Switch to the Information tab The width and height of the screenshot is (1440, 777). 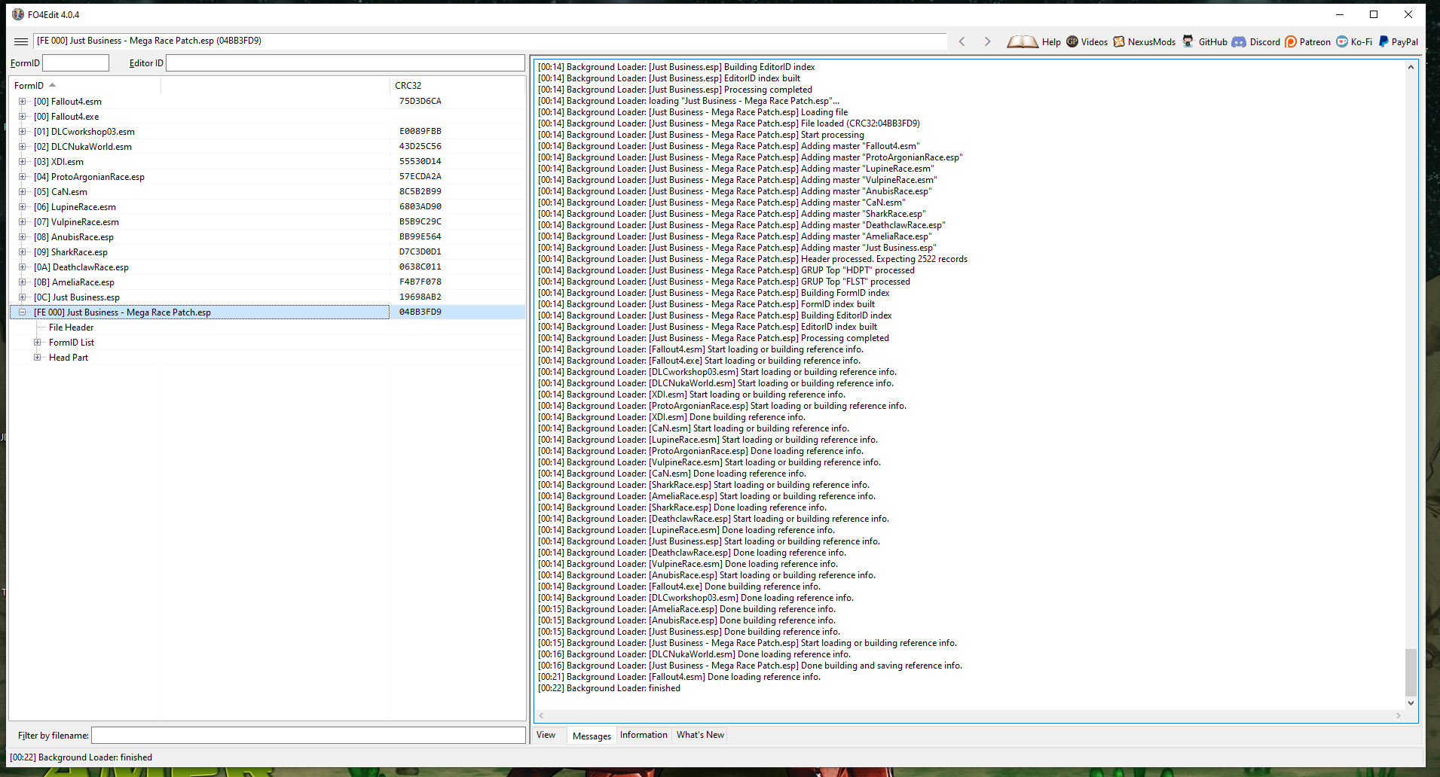(644, 735)
